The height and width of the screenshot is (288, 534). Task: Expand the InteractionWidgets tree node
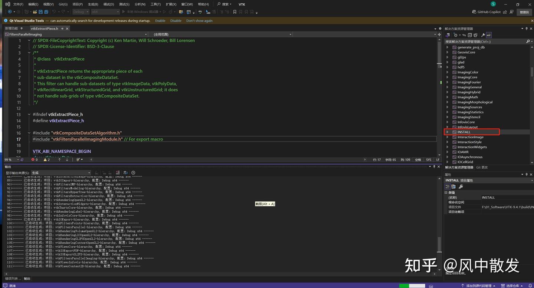(x=447, y=147)
